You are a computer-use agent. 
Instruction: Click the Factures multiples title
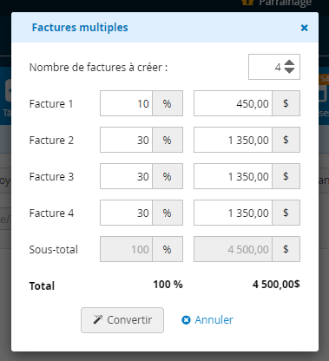[x=80, y=28]
